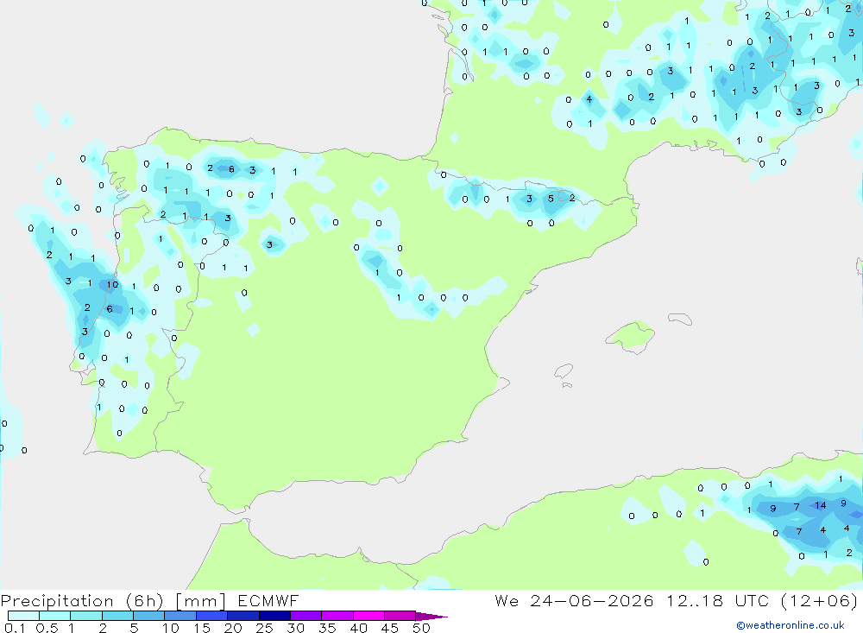Select the above-50 arrow tip of legend
This screenshot has height=633, width=863.
pyautogui.click(x=431, y=616)
